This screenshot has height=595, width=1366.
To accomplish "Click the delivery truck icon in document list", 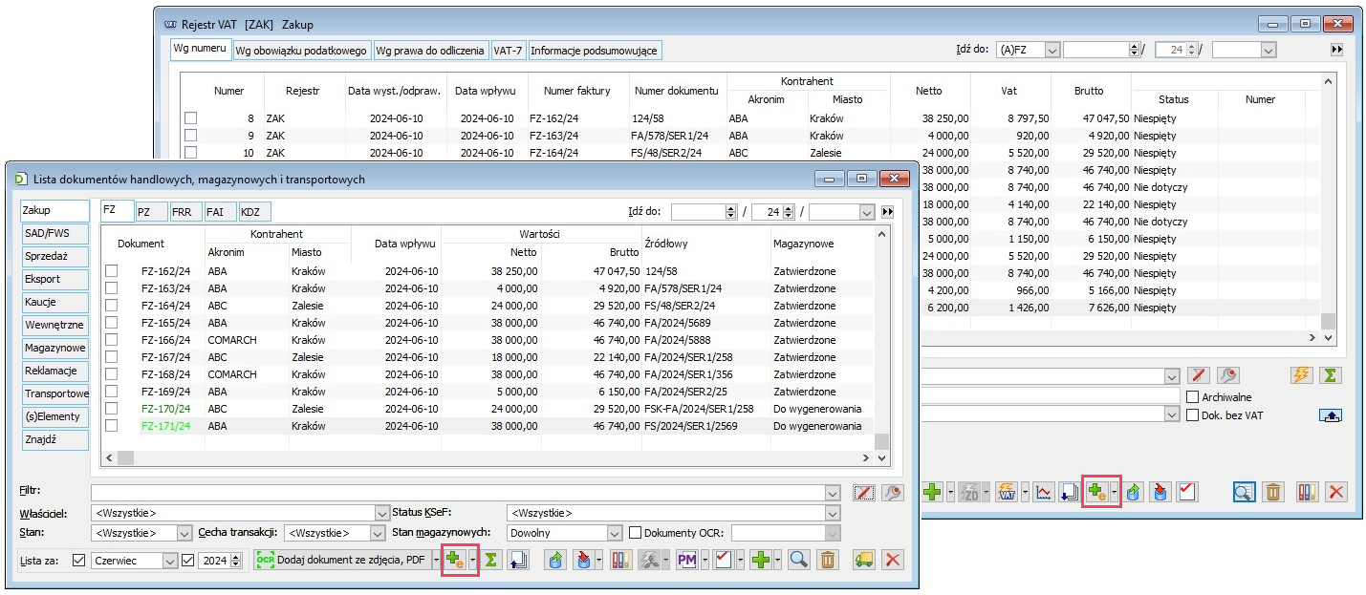I will [x=864, y=560].
